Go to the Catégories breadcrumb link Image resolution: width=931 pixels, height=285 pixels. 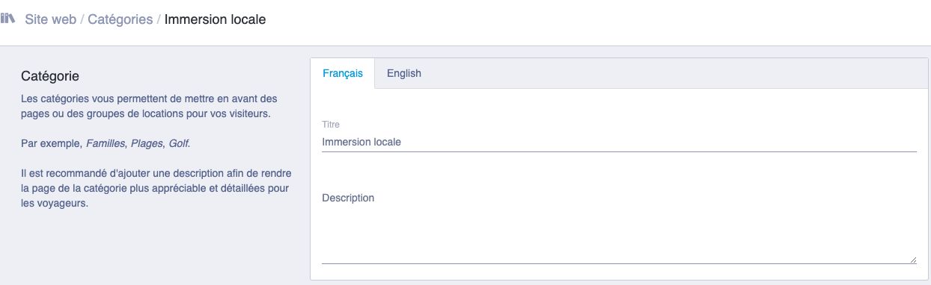[x=120, y=19]
